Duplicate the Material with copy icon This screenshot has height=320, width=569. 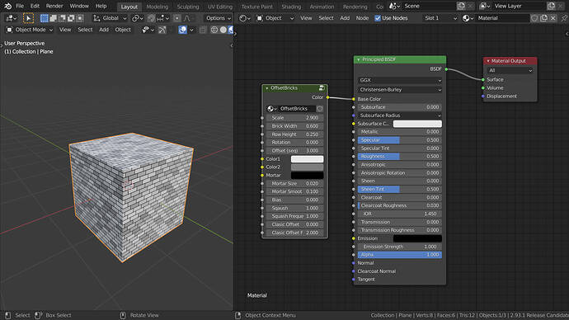(x=543, y=18)
